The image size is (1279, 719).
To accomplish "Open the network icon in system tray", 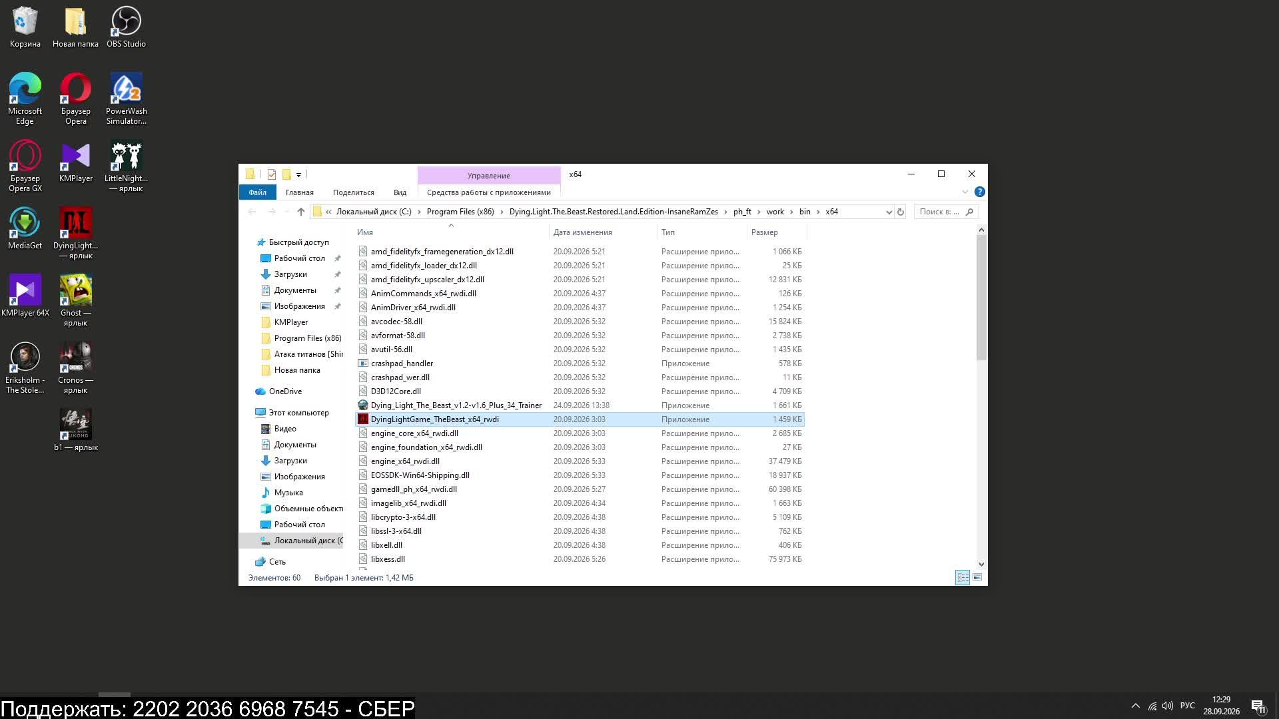I will click(1152, 706).
